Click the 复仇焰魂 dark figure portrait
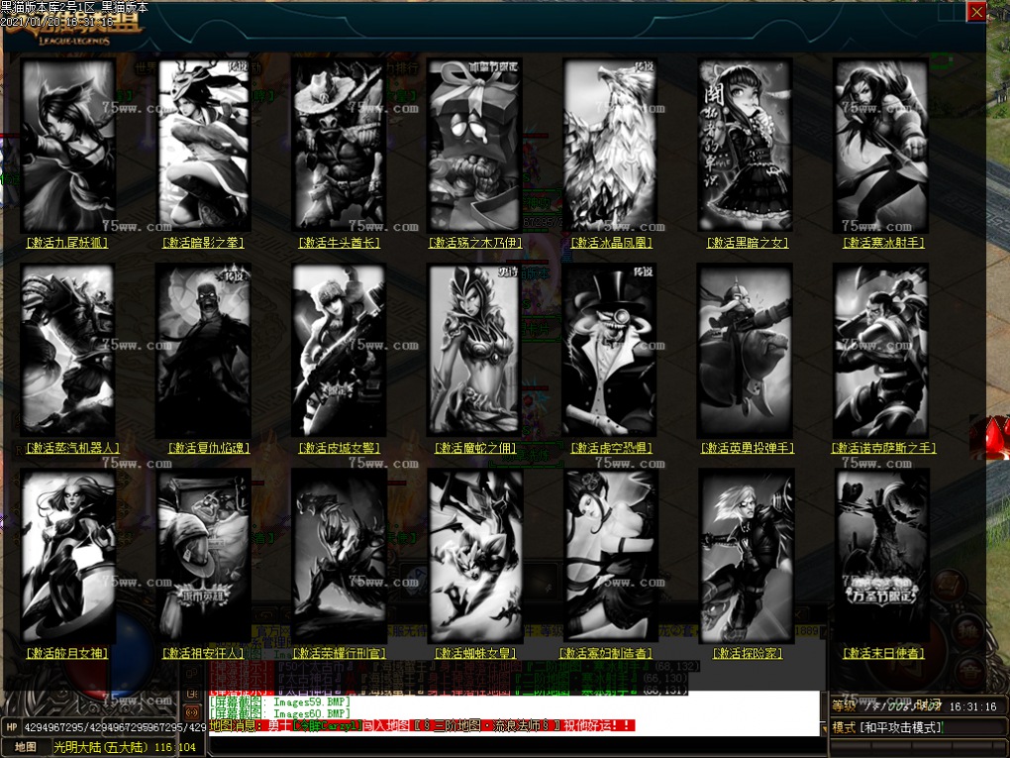 pos(204,351)
